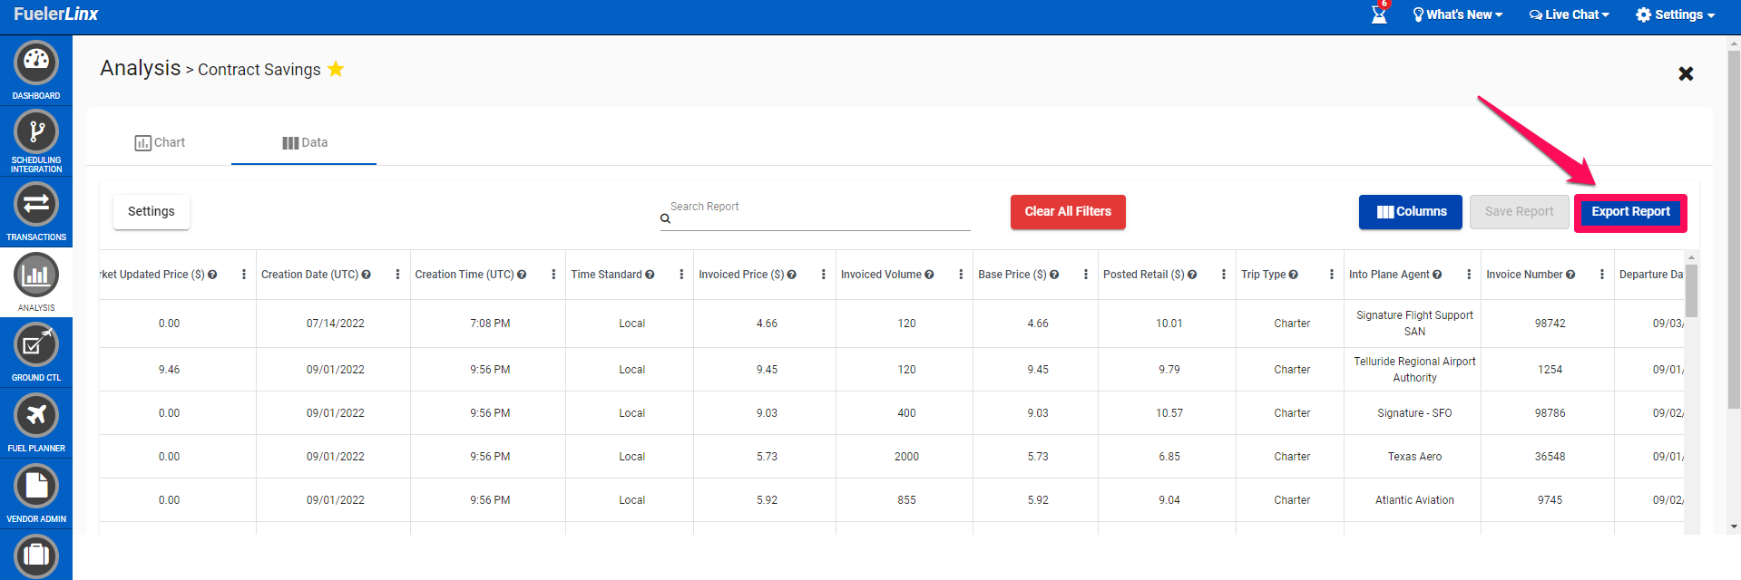Click the table vertical scrollbar thumb
Screen dimensions: 1741x580
pyautogui.click(x=1692, y=290)
